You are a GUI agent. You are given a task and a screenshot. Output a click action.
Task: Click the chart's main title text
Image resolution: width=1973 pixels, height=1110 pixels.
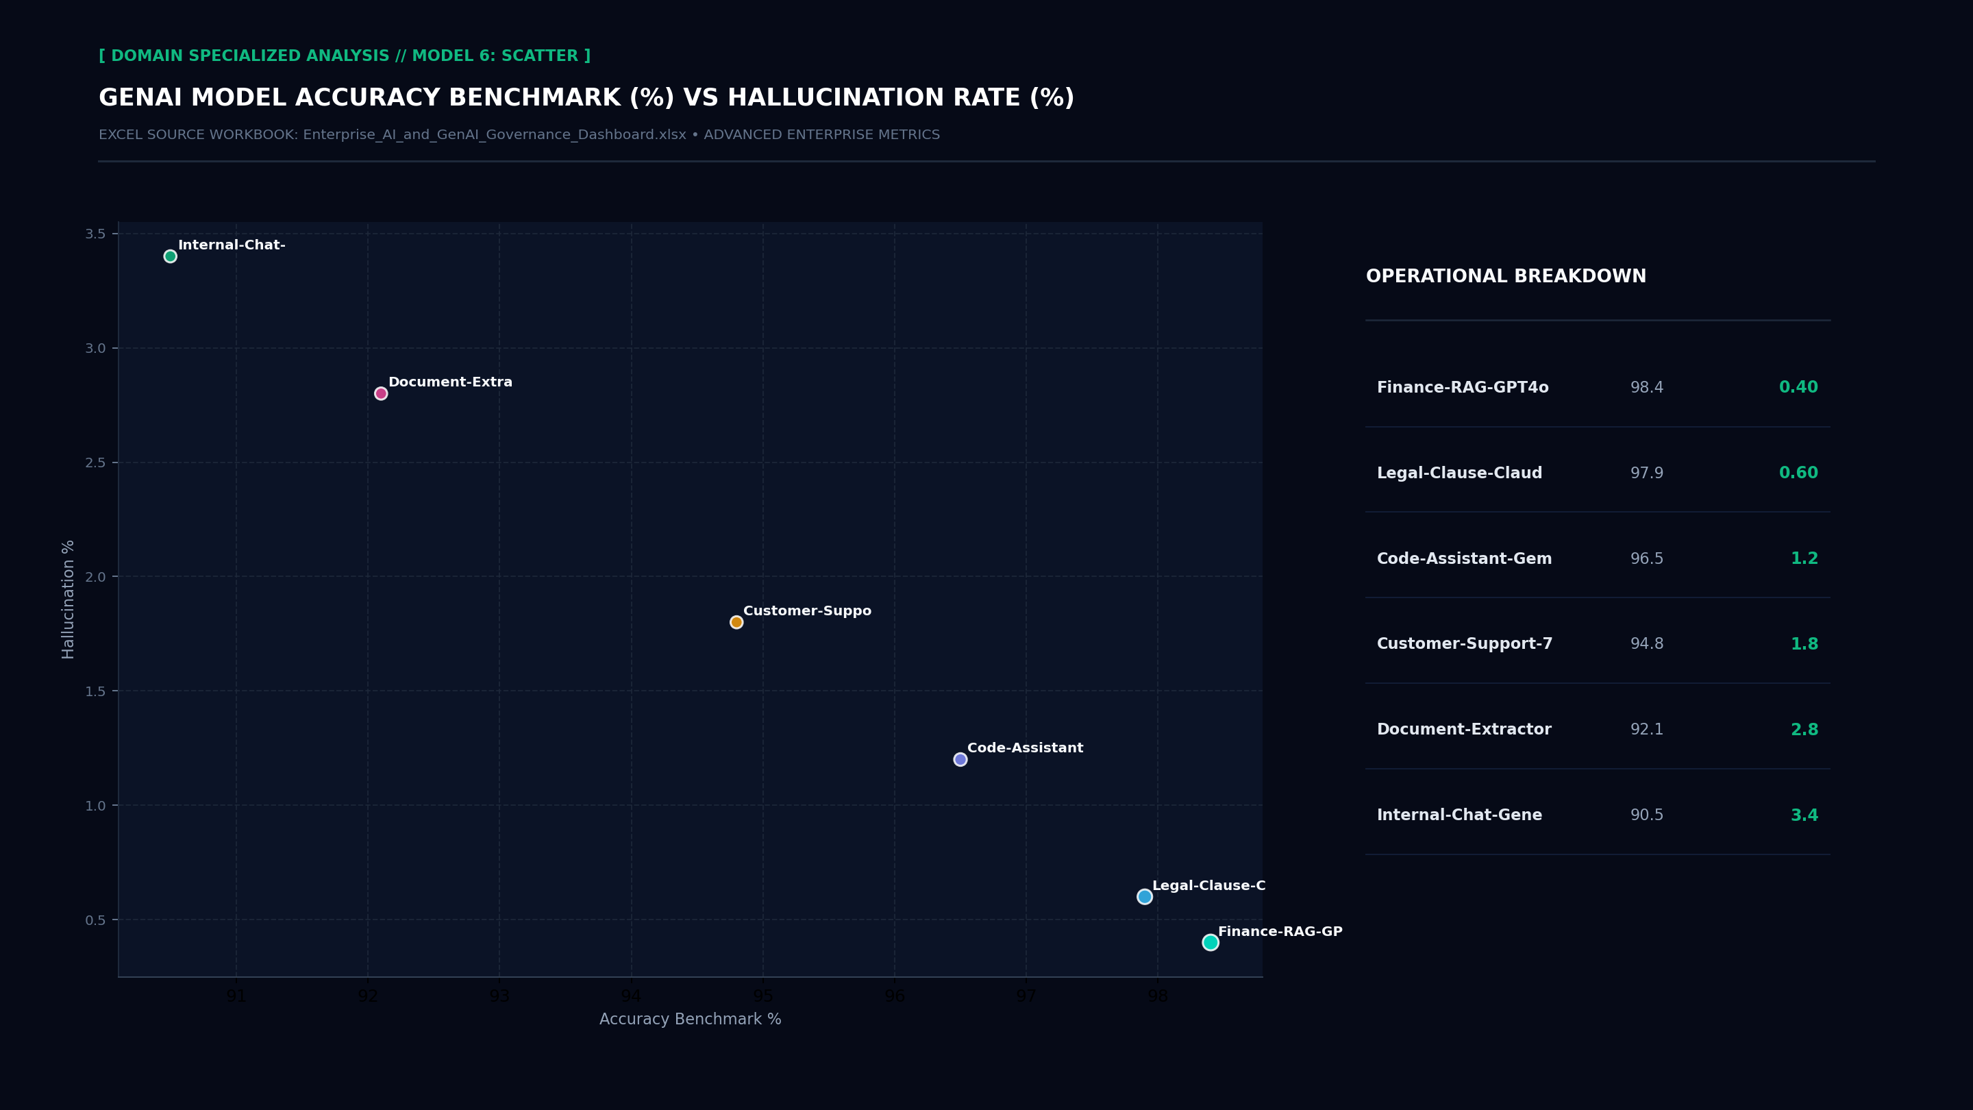(x=586, y=98)
